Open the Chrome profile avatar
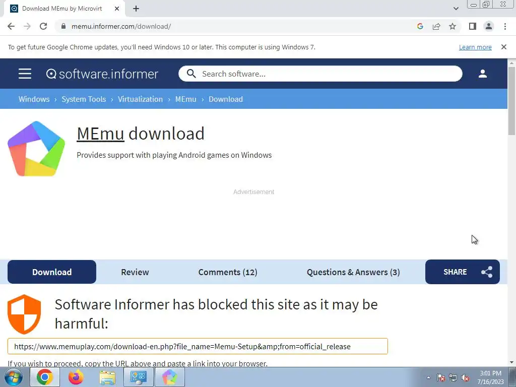 [x=489, y=26]
